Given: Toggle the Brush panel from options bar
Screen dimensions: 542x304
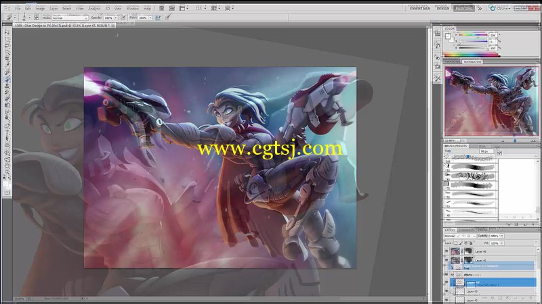Looking at the screenshot, I should click(x=37, y=18).
